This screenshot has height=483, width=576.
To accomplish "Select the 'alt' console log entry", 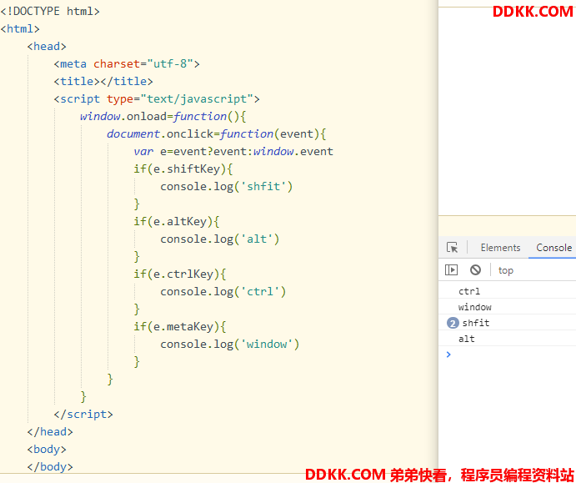I will pyautogui.click(x=467, y=339).
